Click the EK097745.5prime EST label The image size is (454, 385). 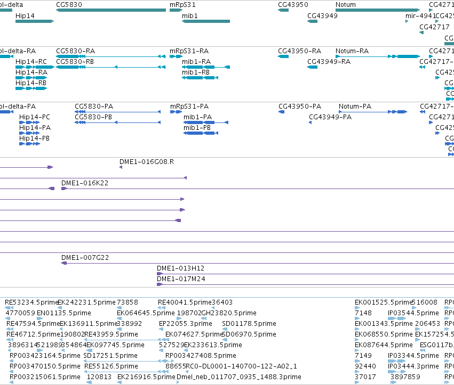115,345
